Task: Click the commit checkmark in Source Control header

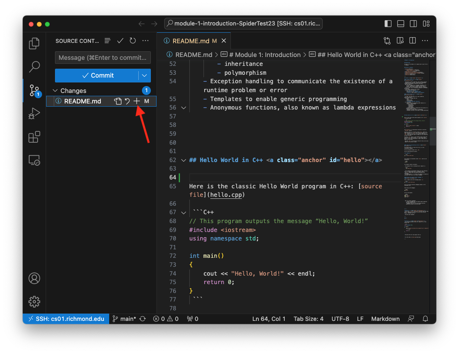Action: (120, 41)
